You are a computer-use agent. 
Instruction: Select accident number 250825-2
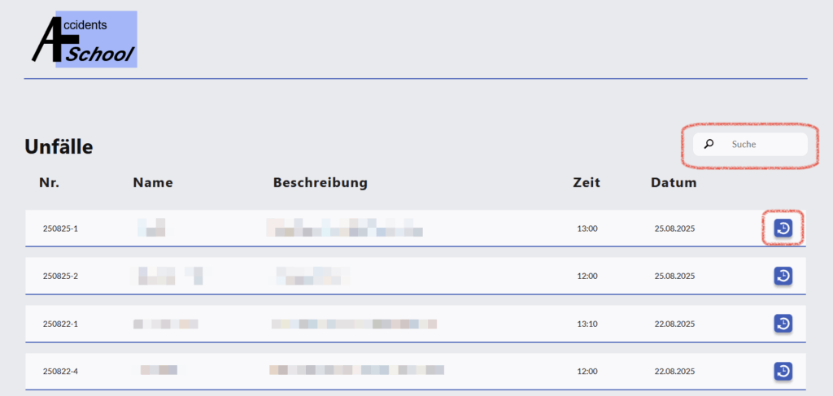pyautogui.click(x=60, y=276)
